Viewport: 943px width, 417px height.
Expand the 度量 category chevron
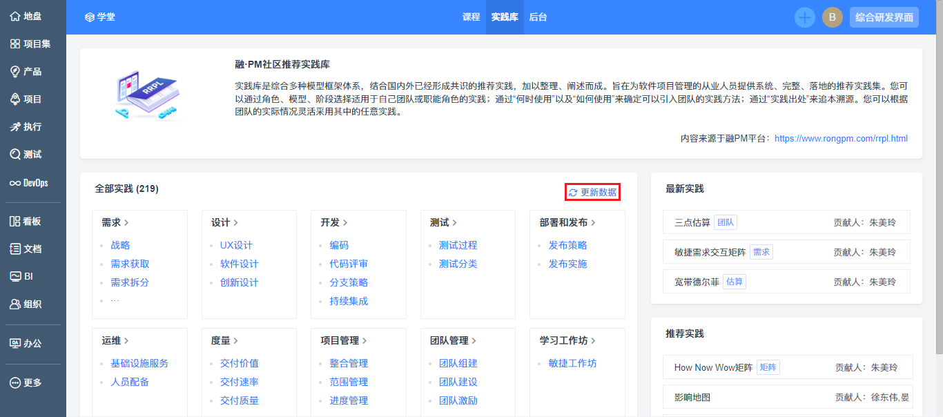pyautogui.click(x=235, y=341)
